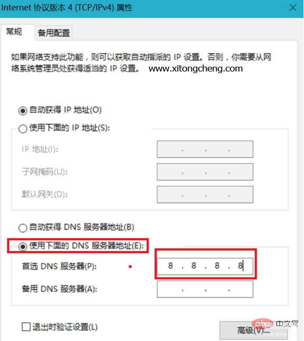Click first octet of 备用 DNS 服务器
The image size is (304, 341).
pyautogui.click(x=170, y=289)
